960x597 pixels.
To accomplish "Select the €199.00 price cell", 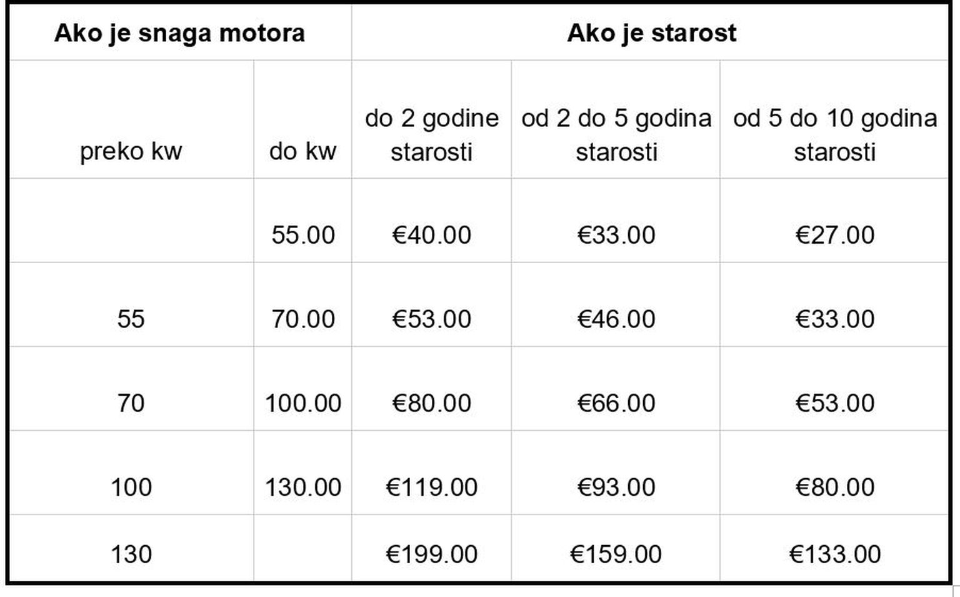I will tap(431, 554).
